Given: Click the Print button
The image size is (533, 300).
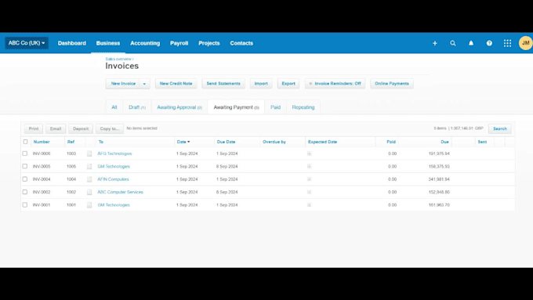Looking at the screenshot, I should pos(34,128).
